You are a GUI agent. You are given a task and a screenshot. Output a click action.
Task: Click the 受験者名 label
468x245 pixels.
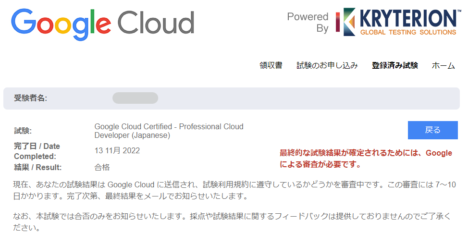pos(30,98)
